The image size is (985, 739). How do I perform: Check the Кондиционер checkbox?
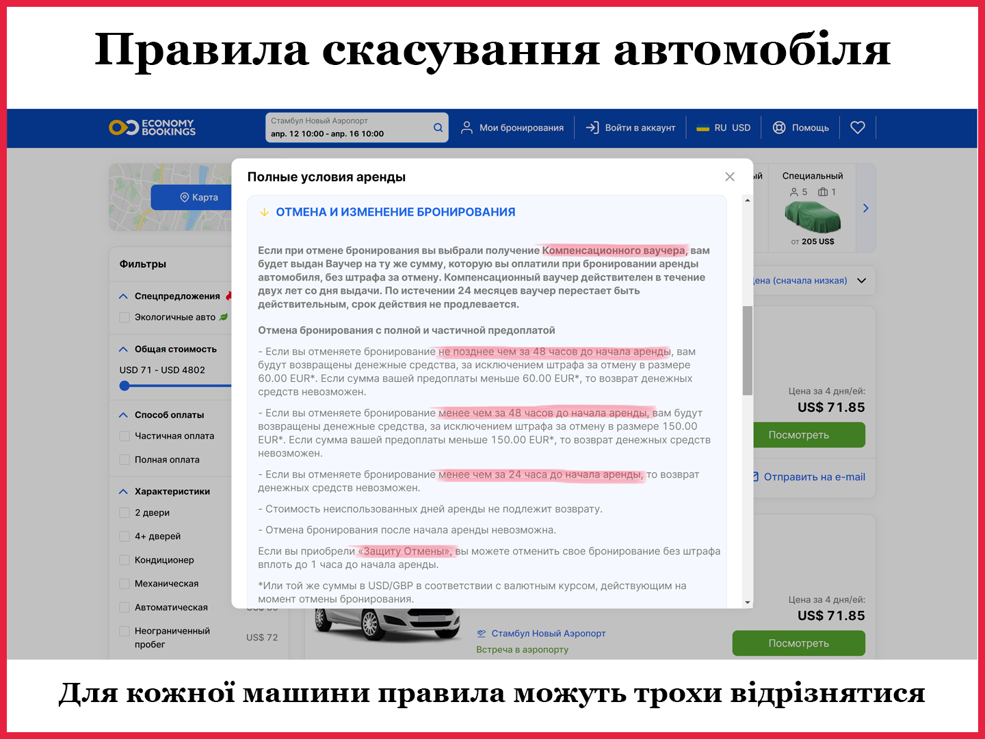coord(124,560)
